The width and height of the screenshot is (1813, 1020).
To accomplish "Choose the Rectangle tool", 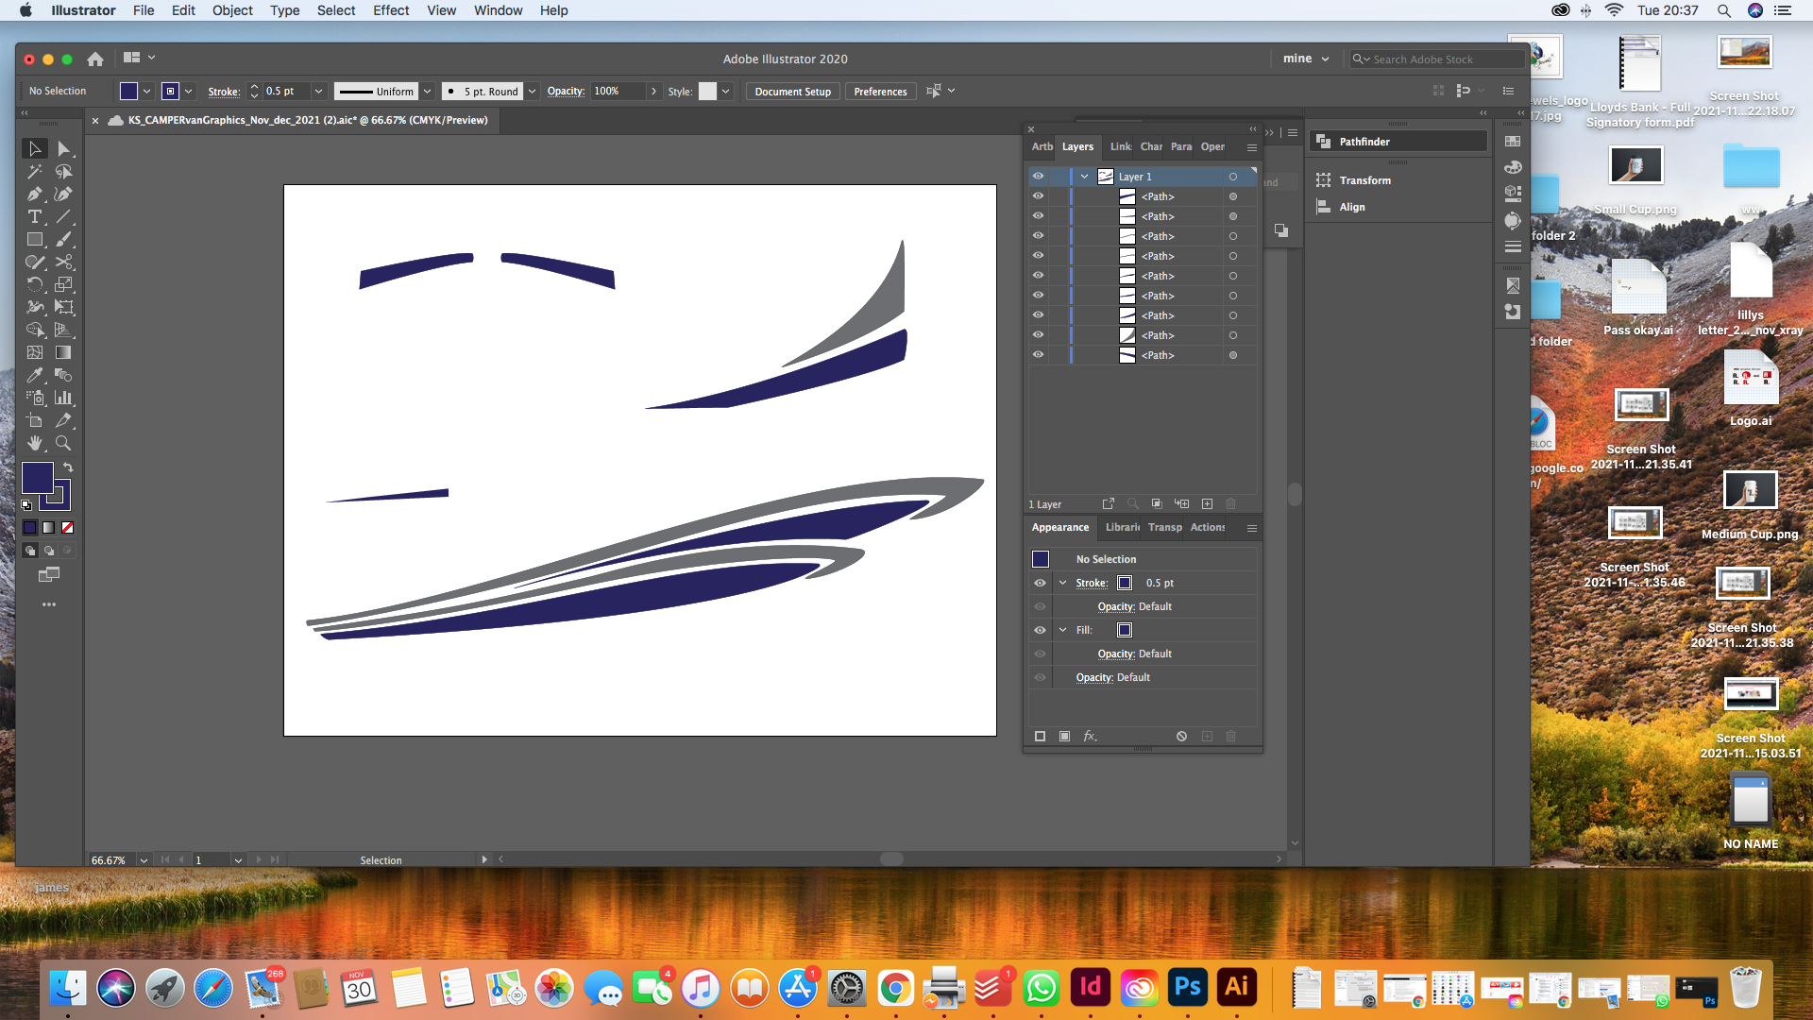I will pyautogui.click(x=35, y=239).
